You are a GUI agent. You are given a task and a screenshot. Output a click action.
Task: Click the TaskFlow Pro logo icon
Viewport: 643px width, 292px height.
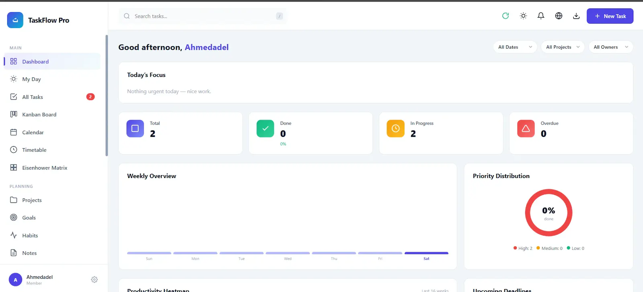pos(15,20)
